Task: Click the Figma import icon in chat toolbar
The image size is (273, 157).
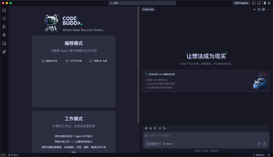Action: click(155, 128)
